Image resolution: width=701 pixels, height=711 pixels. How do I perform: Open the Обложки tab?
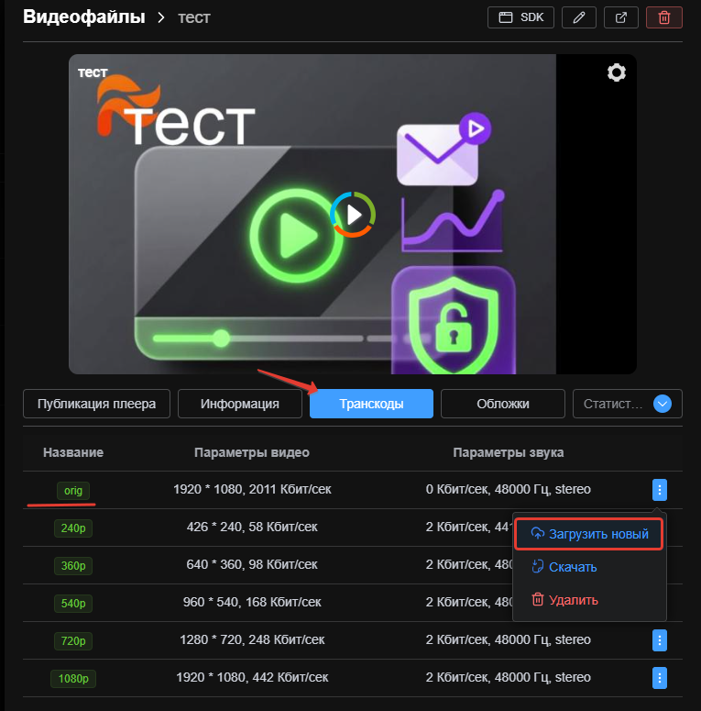[x=503, y=404]
